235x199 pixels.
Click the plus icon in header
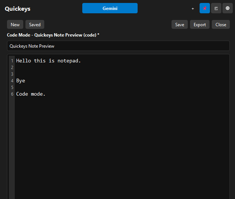click(193, 8)
